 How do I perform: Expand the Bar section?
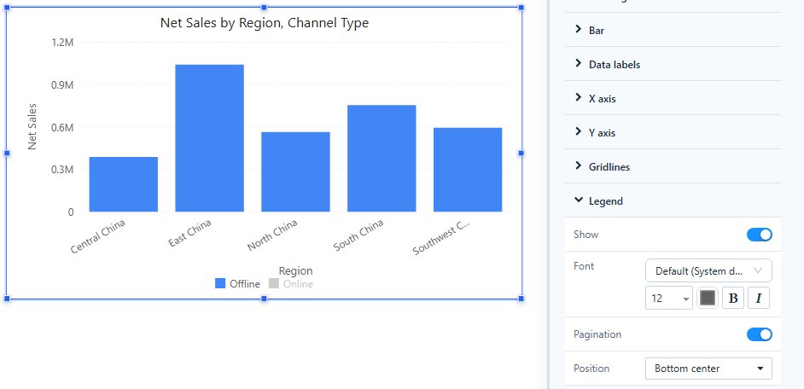[x=673, y=30]
